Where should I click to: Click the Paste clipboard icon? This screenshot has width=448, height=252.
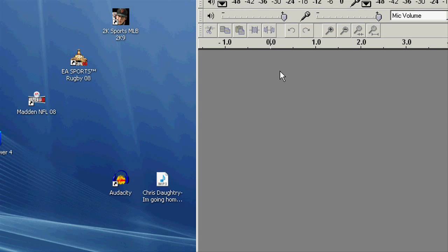(x=240, y=30)
